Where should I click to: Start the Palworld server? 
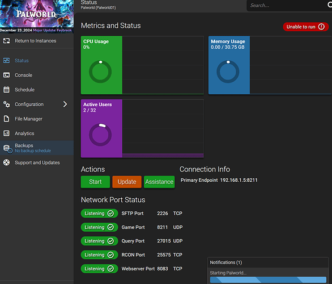point(95,182)
